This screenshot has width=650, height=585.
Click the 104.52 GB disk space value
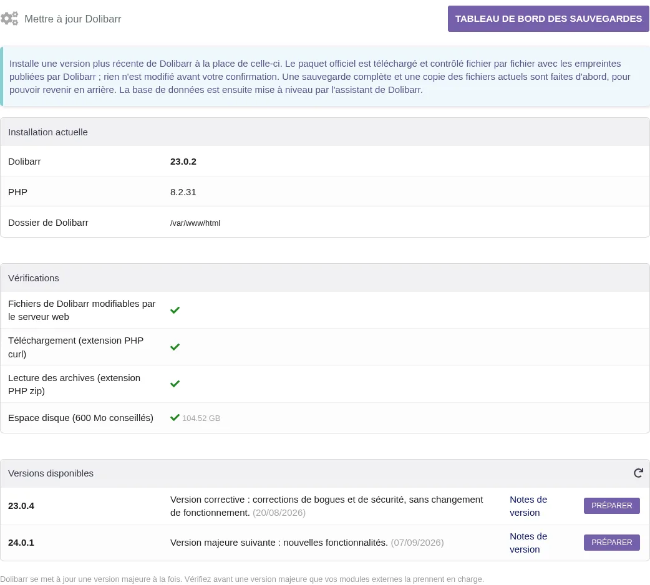pos(201,418)
